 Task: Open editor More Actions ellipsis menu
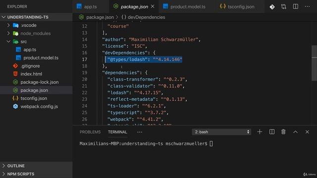pos(307,6)
